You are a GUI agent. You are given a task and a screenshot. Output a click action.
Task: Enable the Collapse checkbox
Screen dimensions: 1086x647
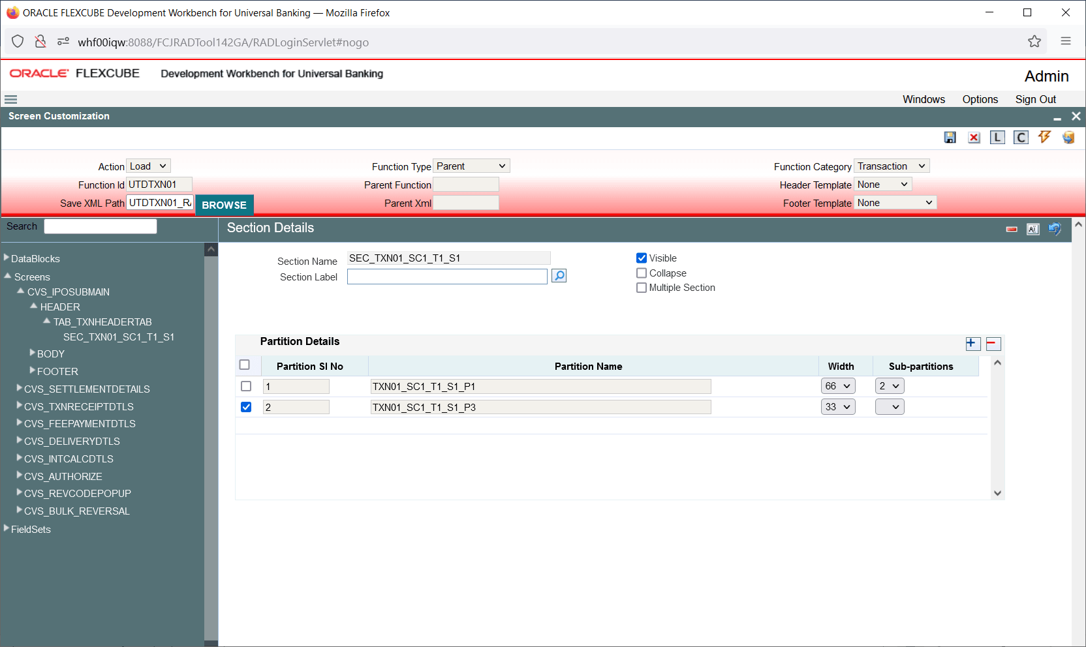click(642, 273)
